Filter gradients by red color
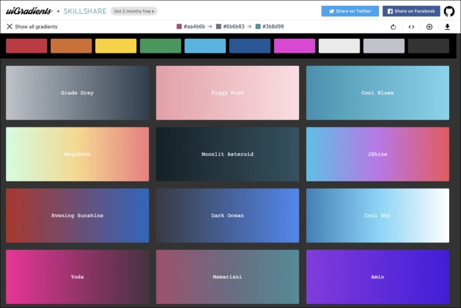 26,46
